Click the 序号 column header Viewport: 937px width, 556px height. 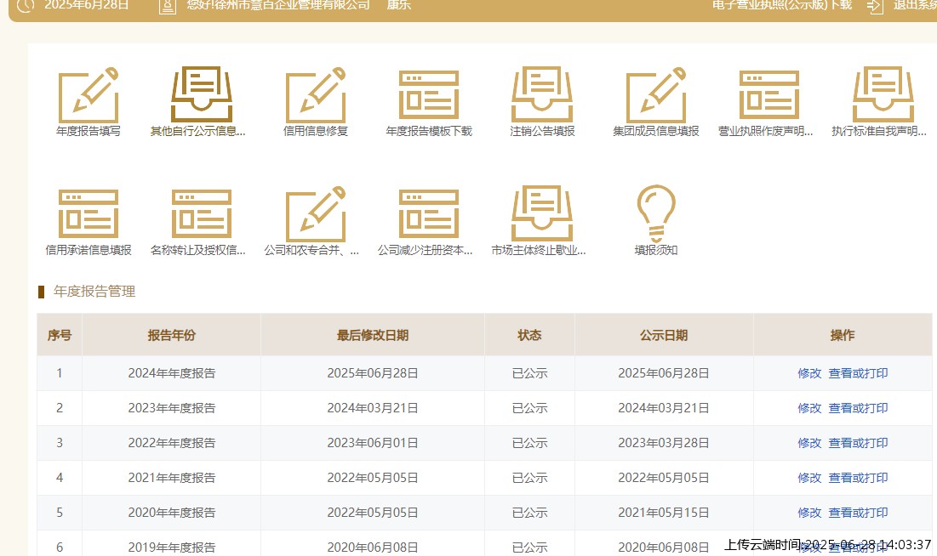pos(60,335)
